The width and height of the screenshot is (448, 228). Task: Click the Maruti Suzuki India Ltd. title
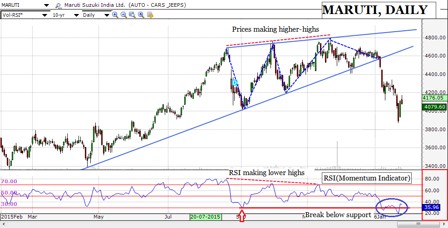click(x=95, y=5)
